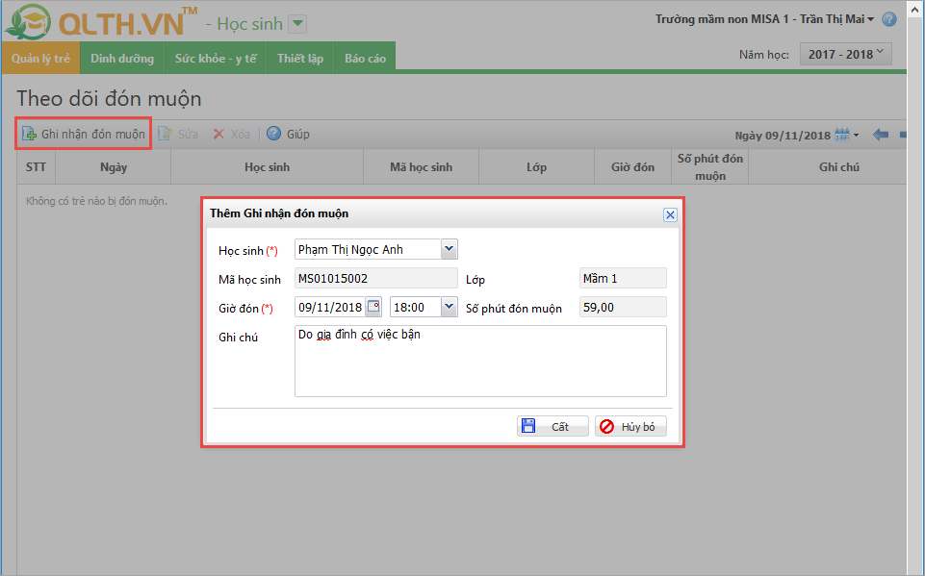Viewport: 925px width, 576px height.
Task: Click the Ngày 09/11/2018 date label
Action: point(783,136)
